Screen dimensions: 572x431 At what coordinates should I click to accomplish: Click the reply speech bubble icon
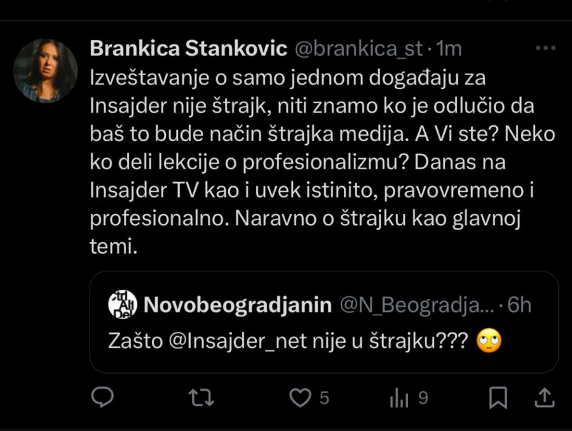tap(102, 398)
